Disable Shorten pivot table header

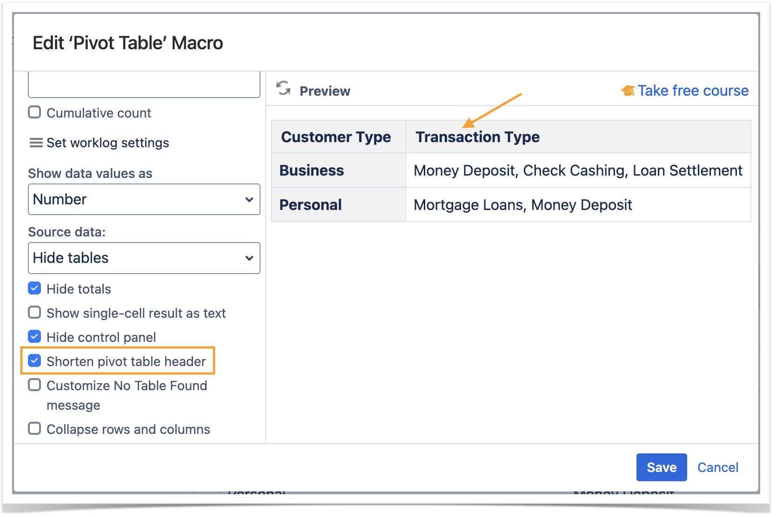point(34,361)
